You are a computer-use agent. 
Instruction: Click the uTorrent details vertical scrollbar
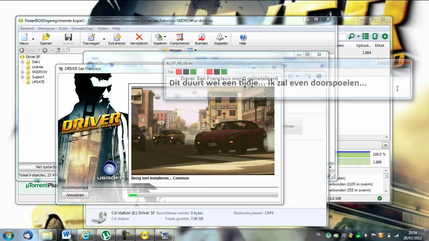[x=386, y=181]
